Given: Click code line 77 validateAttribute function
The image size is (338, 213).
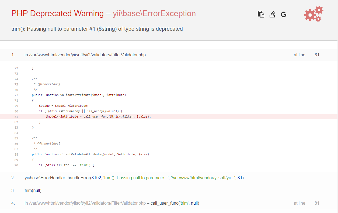Looking at the screenshot, I should [79, 95].
